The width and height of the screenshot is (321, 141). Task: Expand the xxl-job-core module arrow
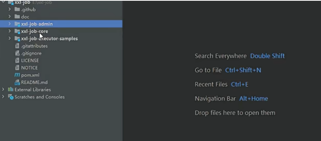click(x=9, y=31)
